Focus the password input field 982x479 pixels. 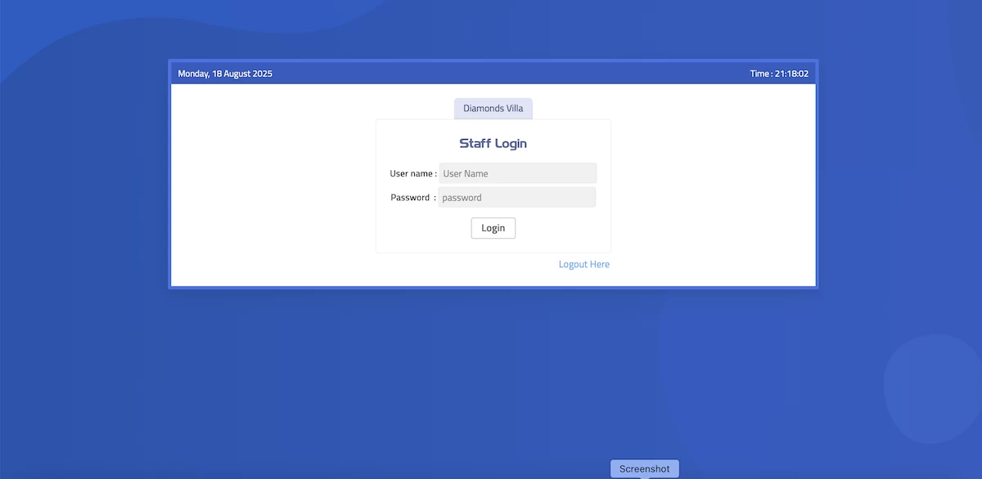[x=516, y=197]
